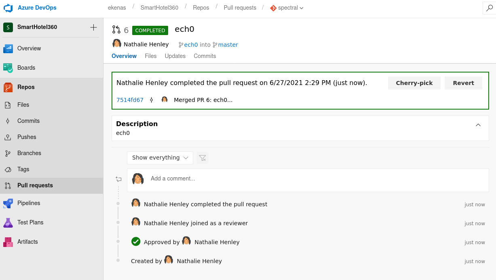Click the Repos breadcrumb link
The height and width of the screenshot is (280, 496).
pos(201,8)
